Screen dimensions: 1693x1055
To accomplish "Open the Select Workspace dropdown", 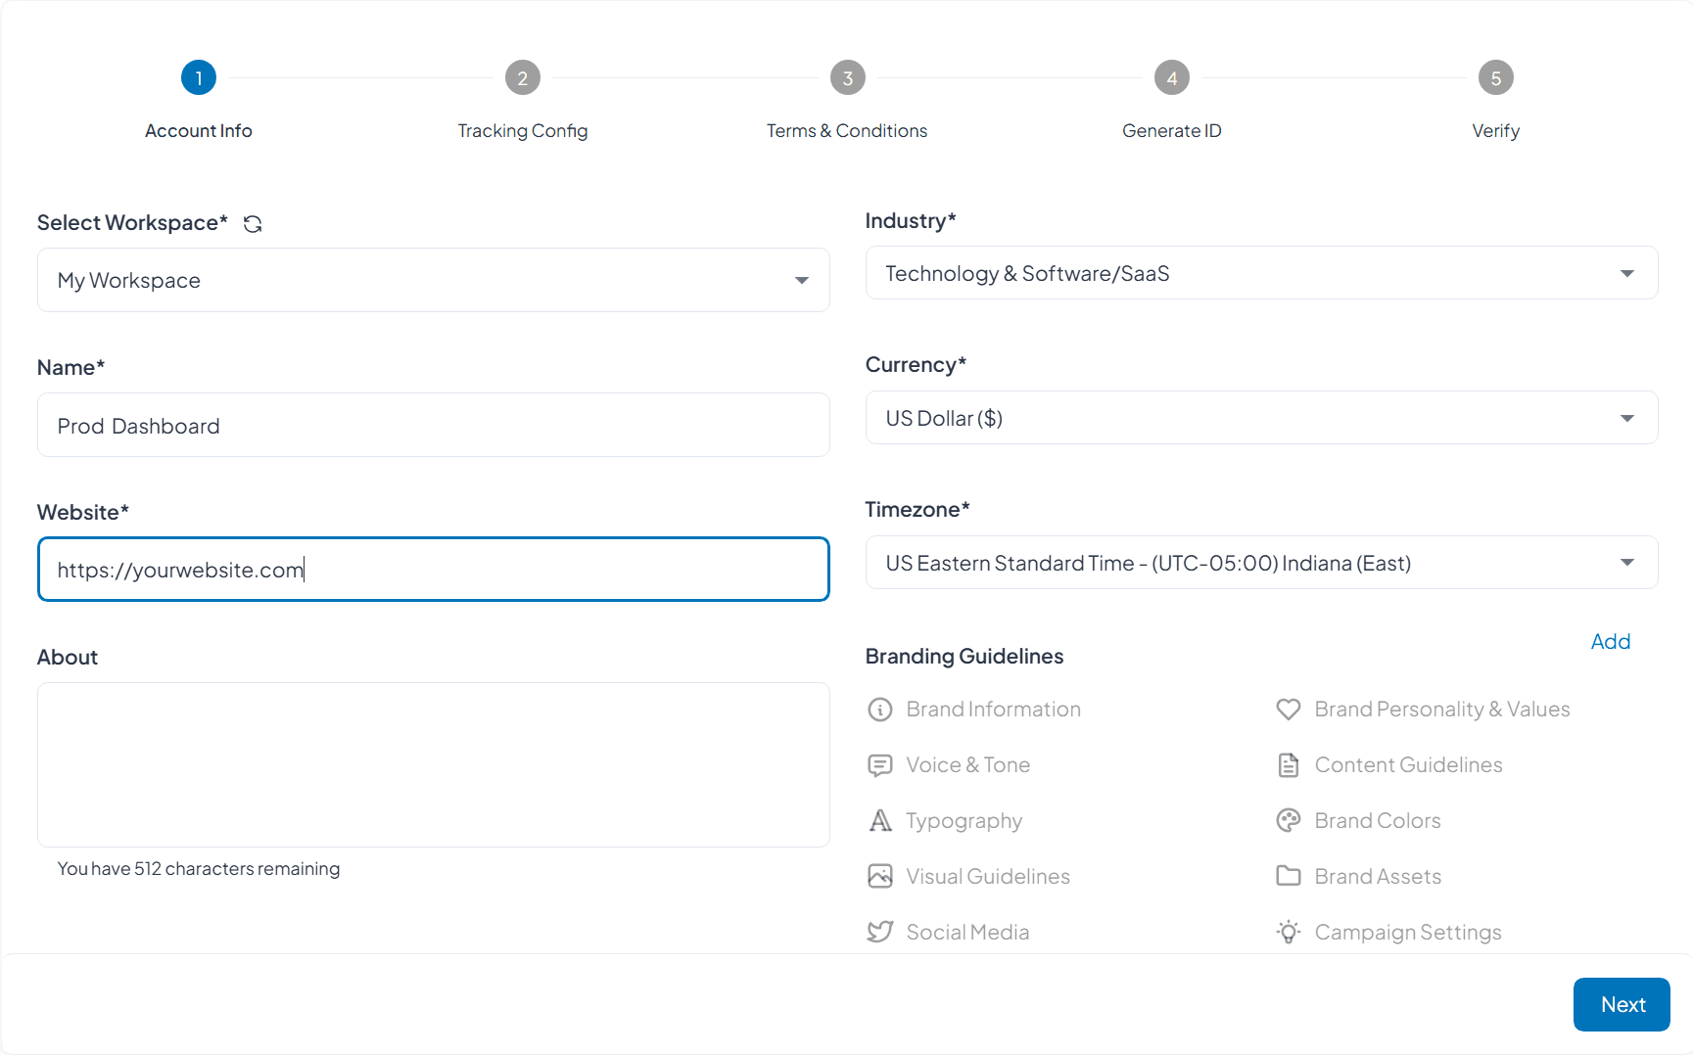I will point(433,281).
